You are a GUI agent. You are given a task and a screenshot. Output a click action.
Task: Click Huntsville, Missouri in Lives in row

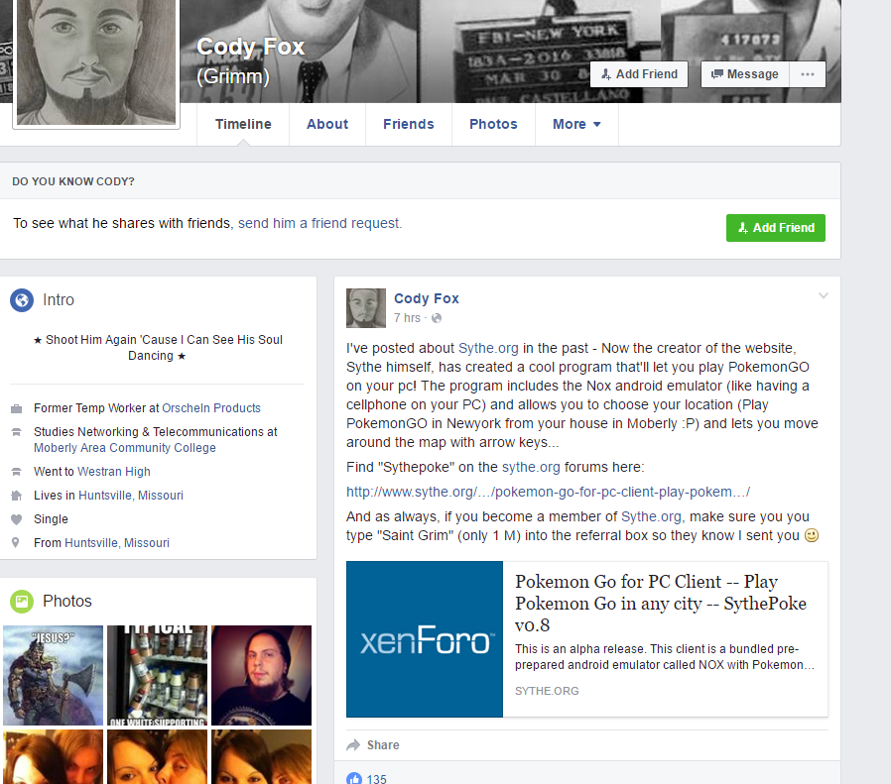click(x=131, y=496)
